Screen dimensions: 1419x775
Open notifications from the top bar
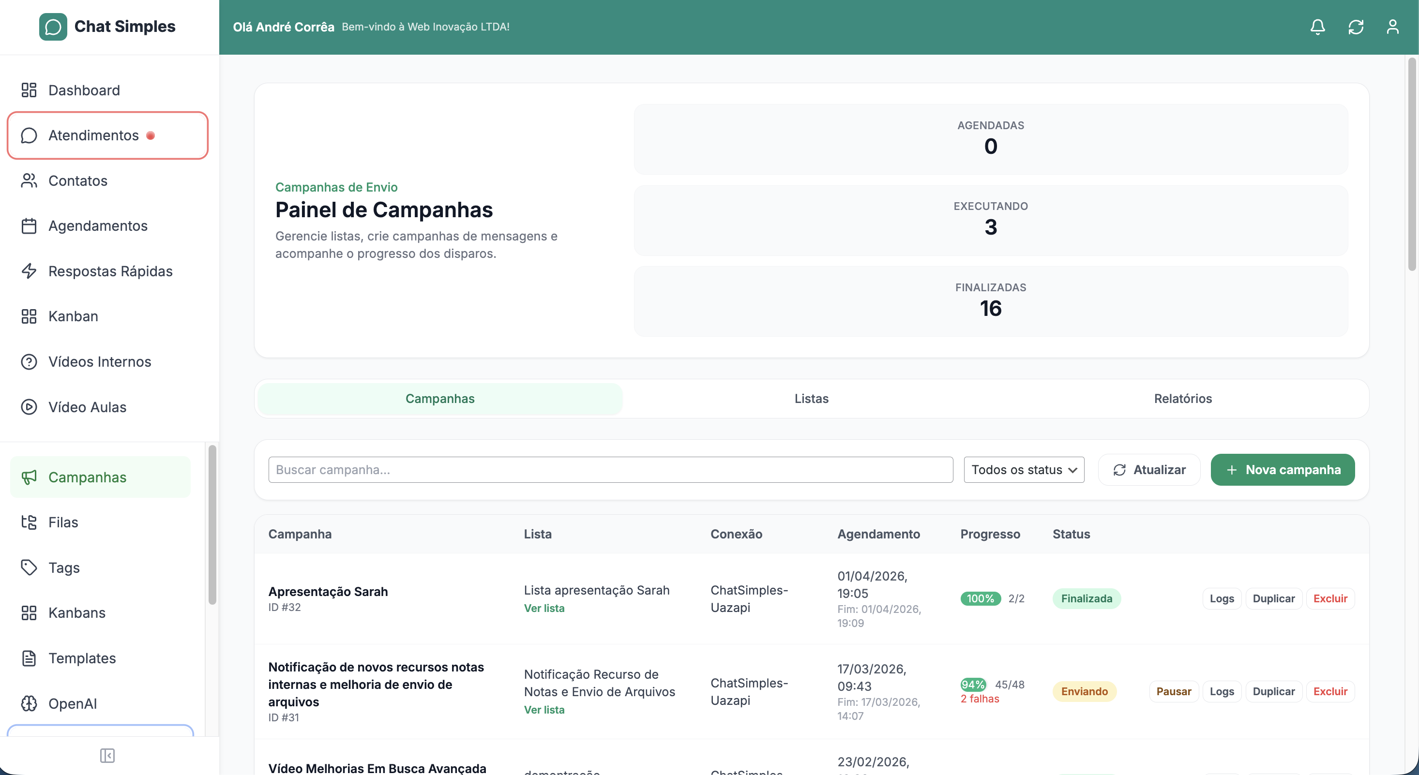tap(1318, 27)
